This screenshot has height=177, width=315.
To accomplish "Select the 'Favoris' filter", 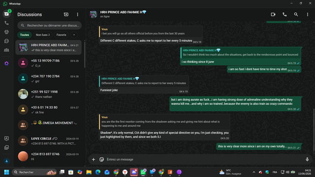I will point(61,35).
